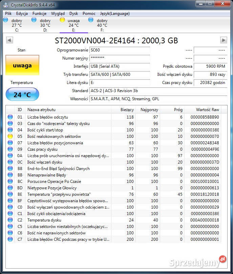Click CrystalDiskInfo title bar app icon

pos(5,5)
